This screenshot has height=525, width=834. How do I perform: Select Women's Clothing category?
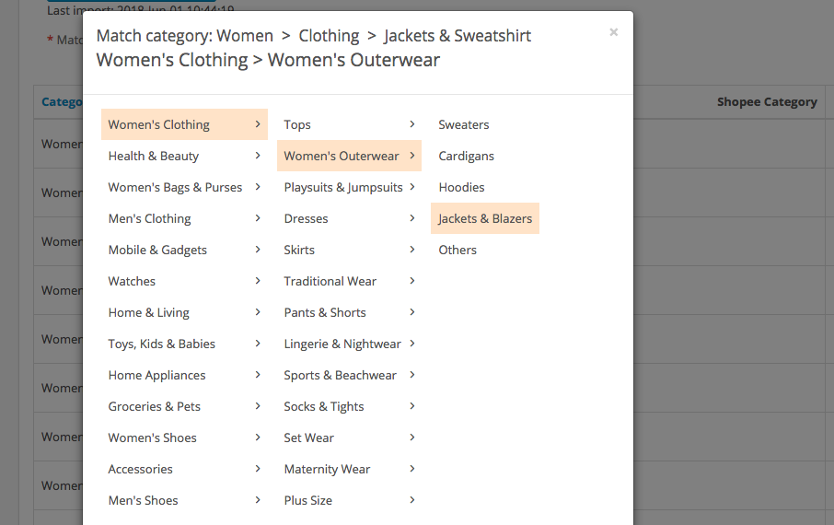[x=159, y=124]
